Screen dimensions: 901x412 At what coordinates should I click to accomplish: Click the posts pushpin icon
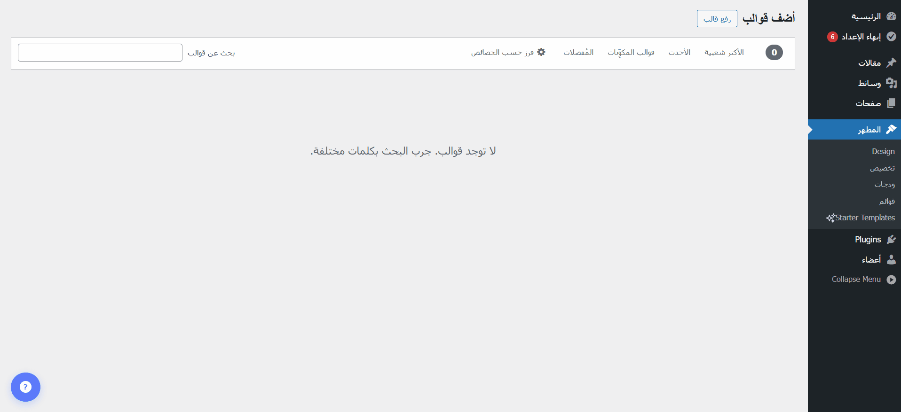pyautogui.click(x=891, y=63)
